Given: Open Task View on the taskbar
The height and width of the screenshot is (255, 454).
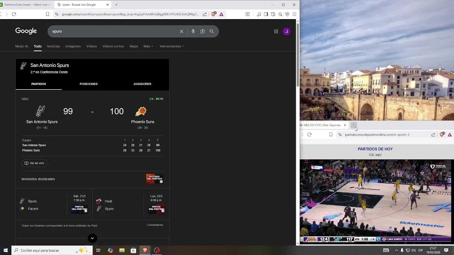Looking at the screenshot, I should 98,250.
